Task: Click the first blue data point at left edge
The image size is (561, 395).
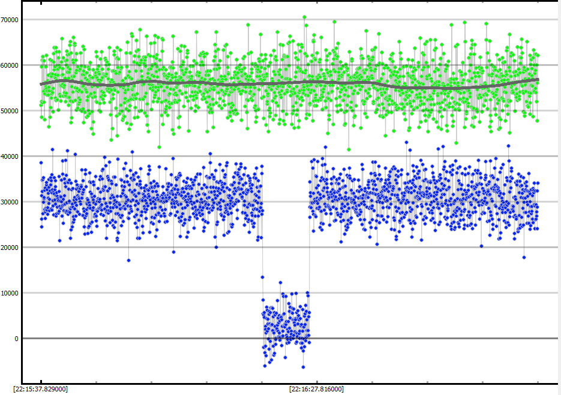Action: 41,162
